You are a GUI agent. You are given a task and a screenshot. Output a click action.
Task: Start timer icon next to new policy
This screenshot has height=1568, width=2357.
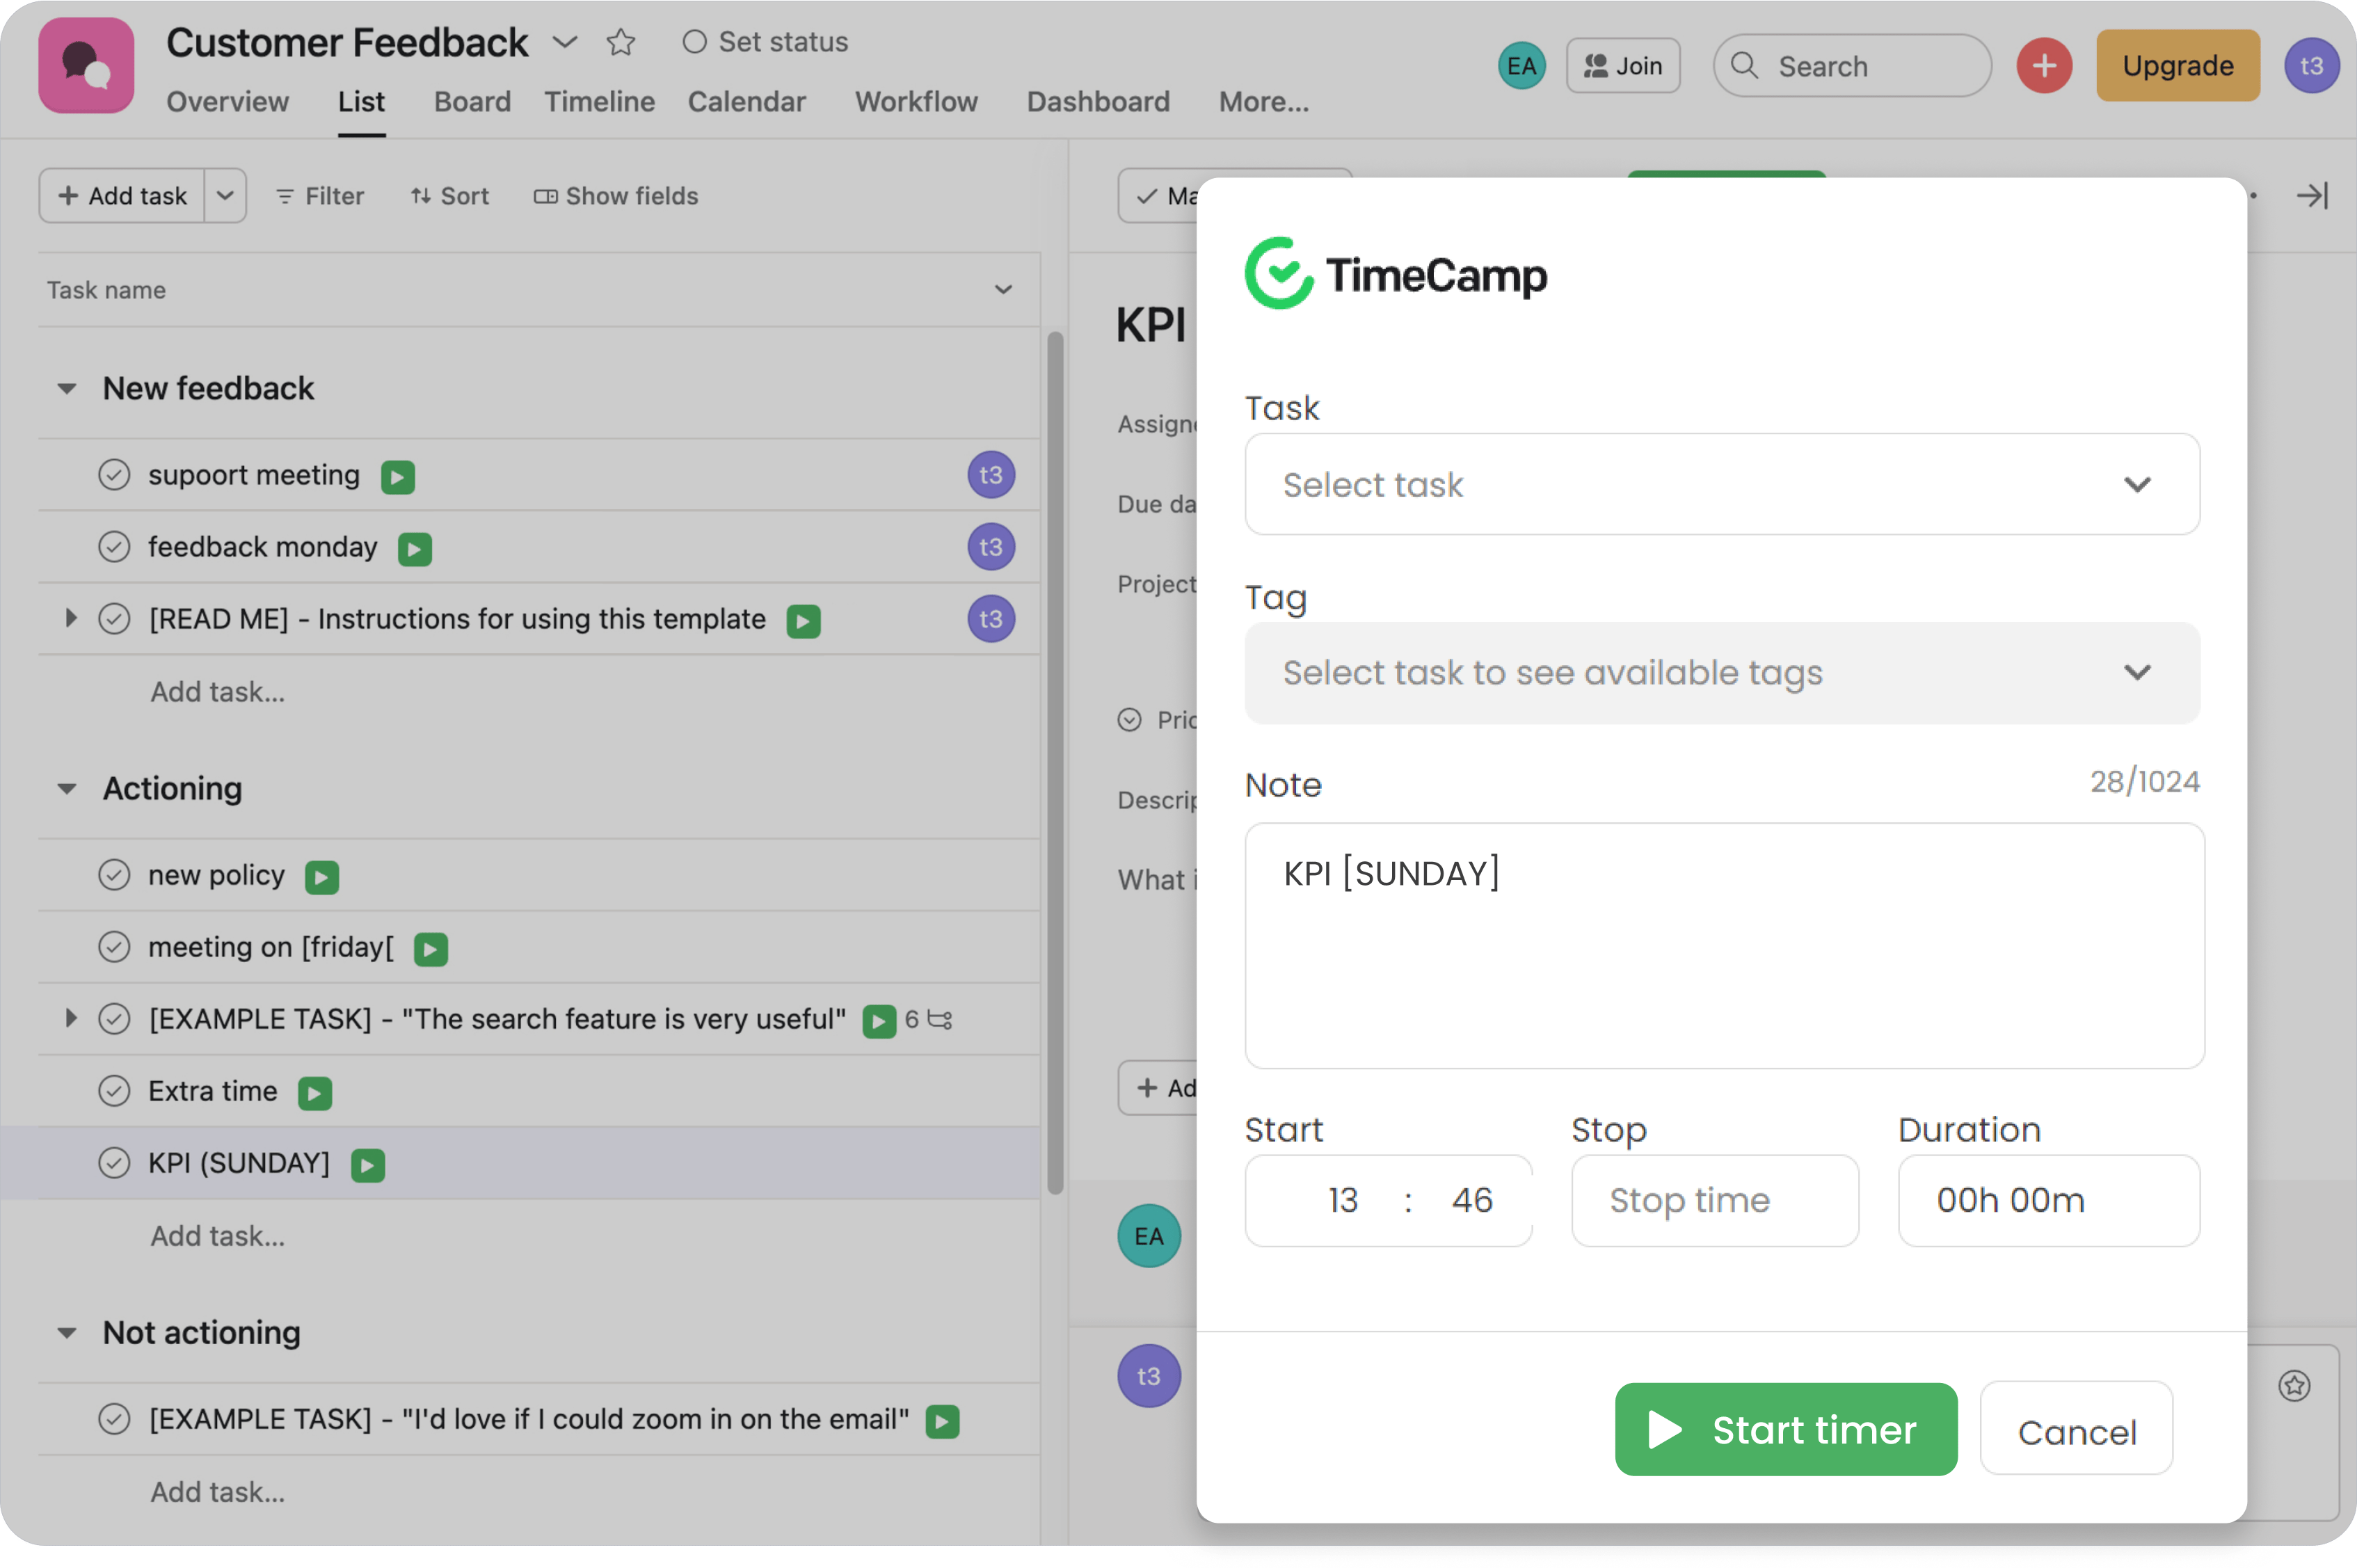coord(321,877)
